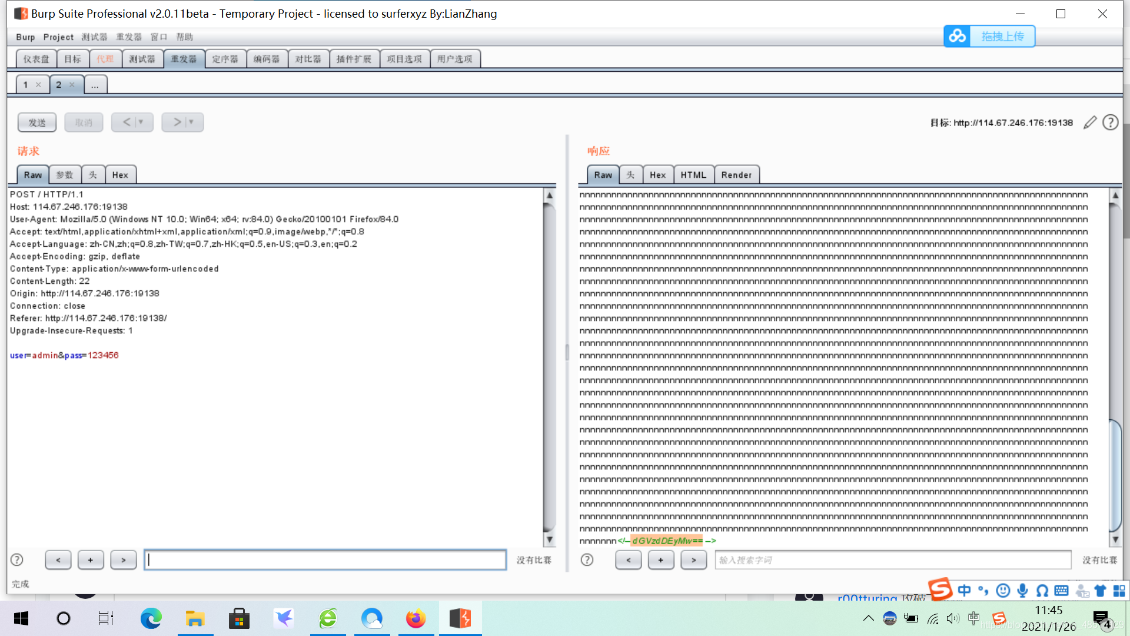
Task: Click the Sogou voice microphone icon
Action: (1023, 591)
